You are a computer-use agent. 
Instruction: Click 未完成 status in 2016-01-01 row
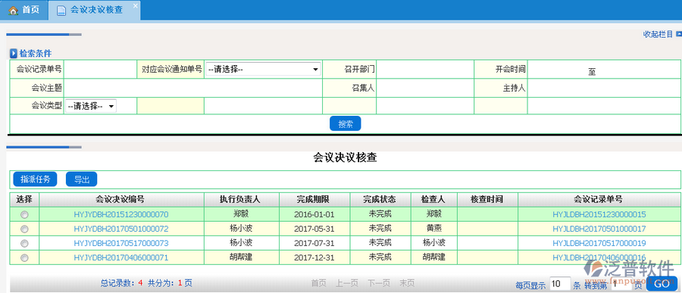click(380, 214)
